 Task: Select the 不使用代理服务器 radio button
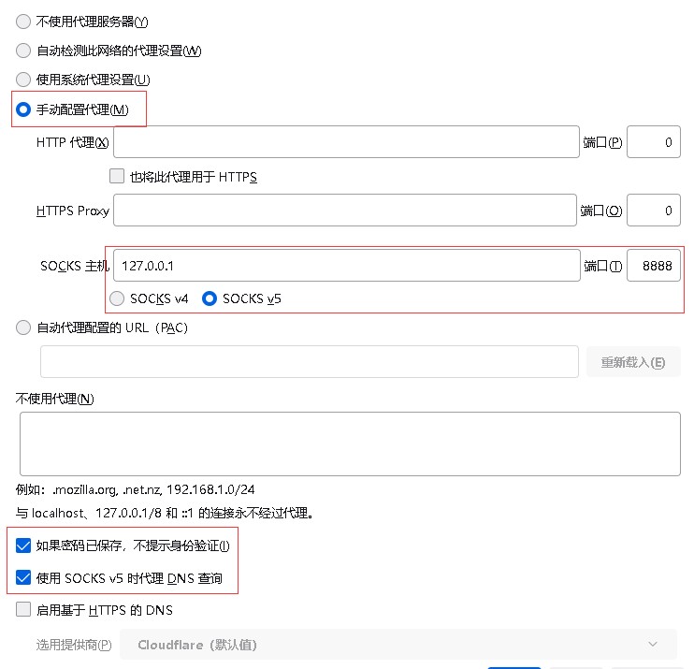click(x=23, y=22)
